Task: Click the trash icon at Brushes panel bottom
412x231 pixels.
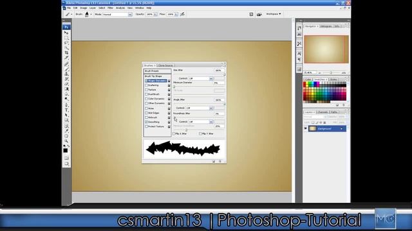Action: [220, 161]
